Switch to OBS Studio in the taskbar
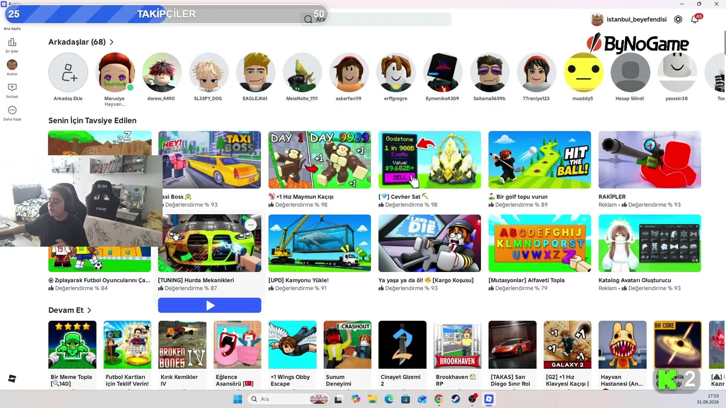726x408 pixels. [x=472, y=399]
